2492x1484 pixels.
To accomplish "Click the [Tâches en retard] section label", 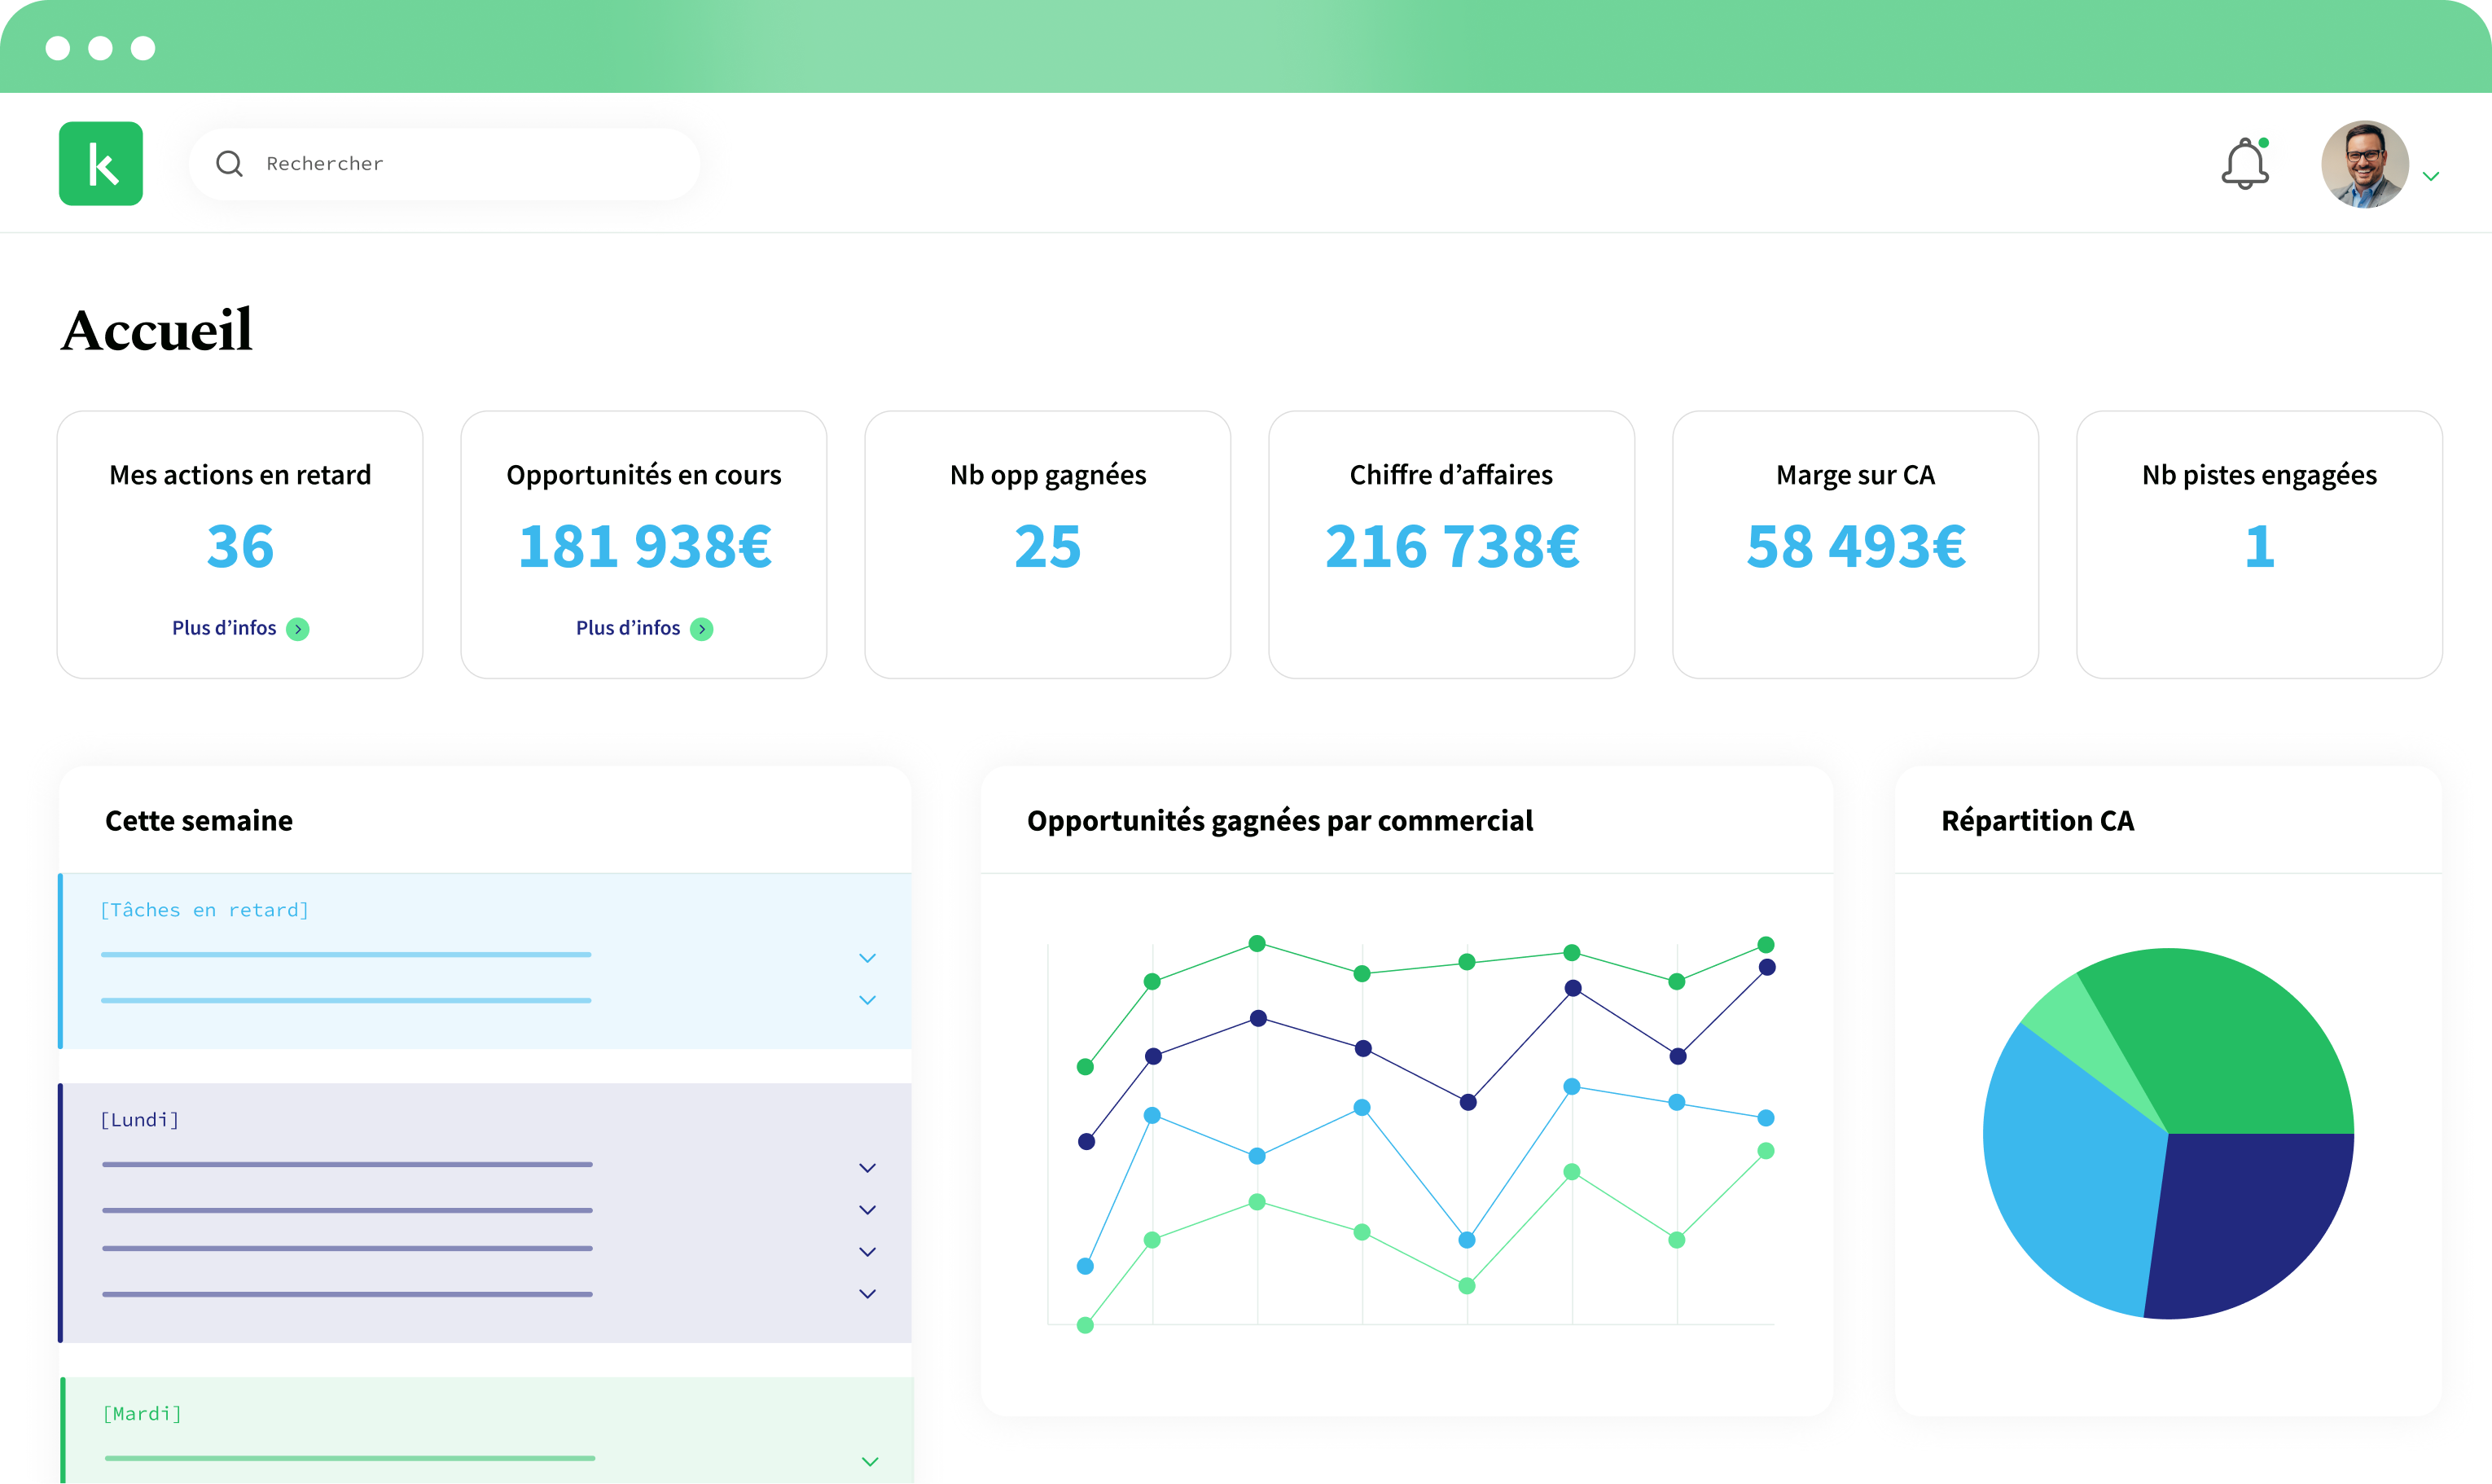I will click(205, 910).
